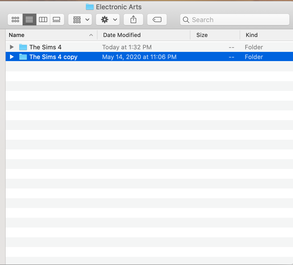Image resolution: width=293 pixels, height=265 pixels.
Task: Sort by the Name column header
Action: [51, 35]
